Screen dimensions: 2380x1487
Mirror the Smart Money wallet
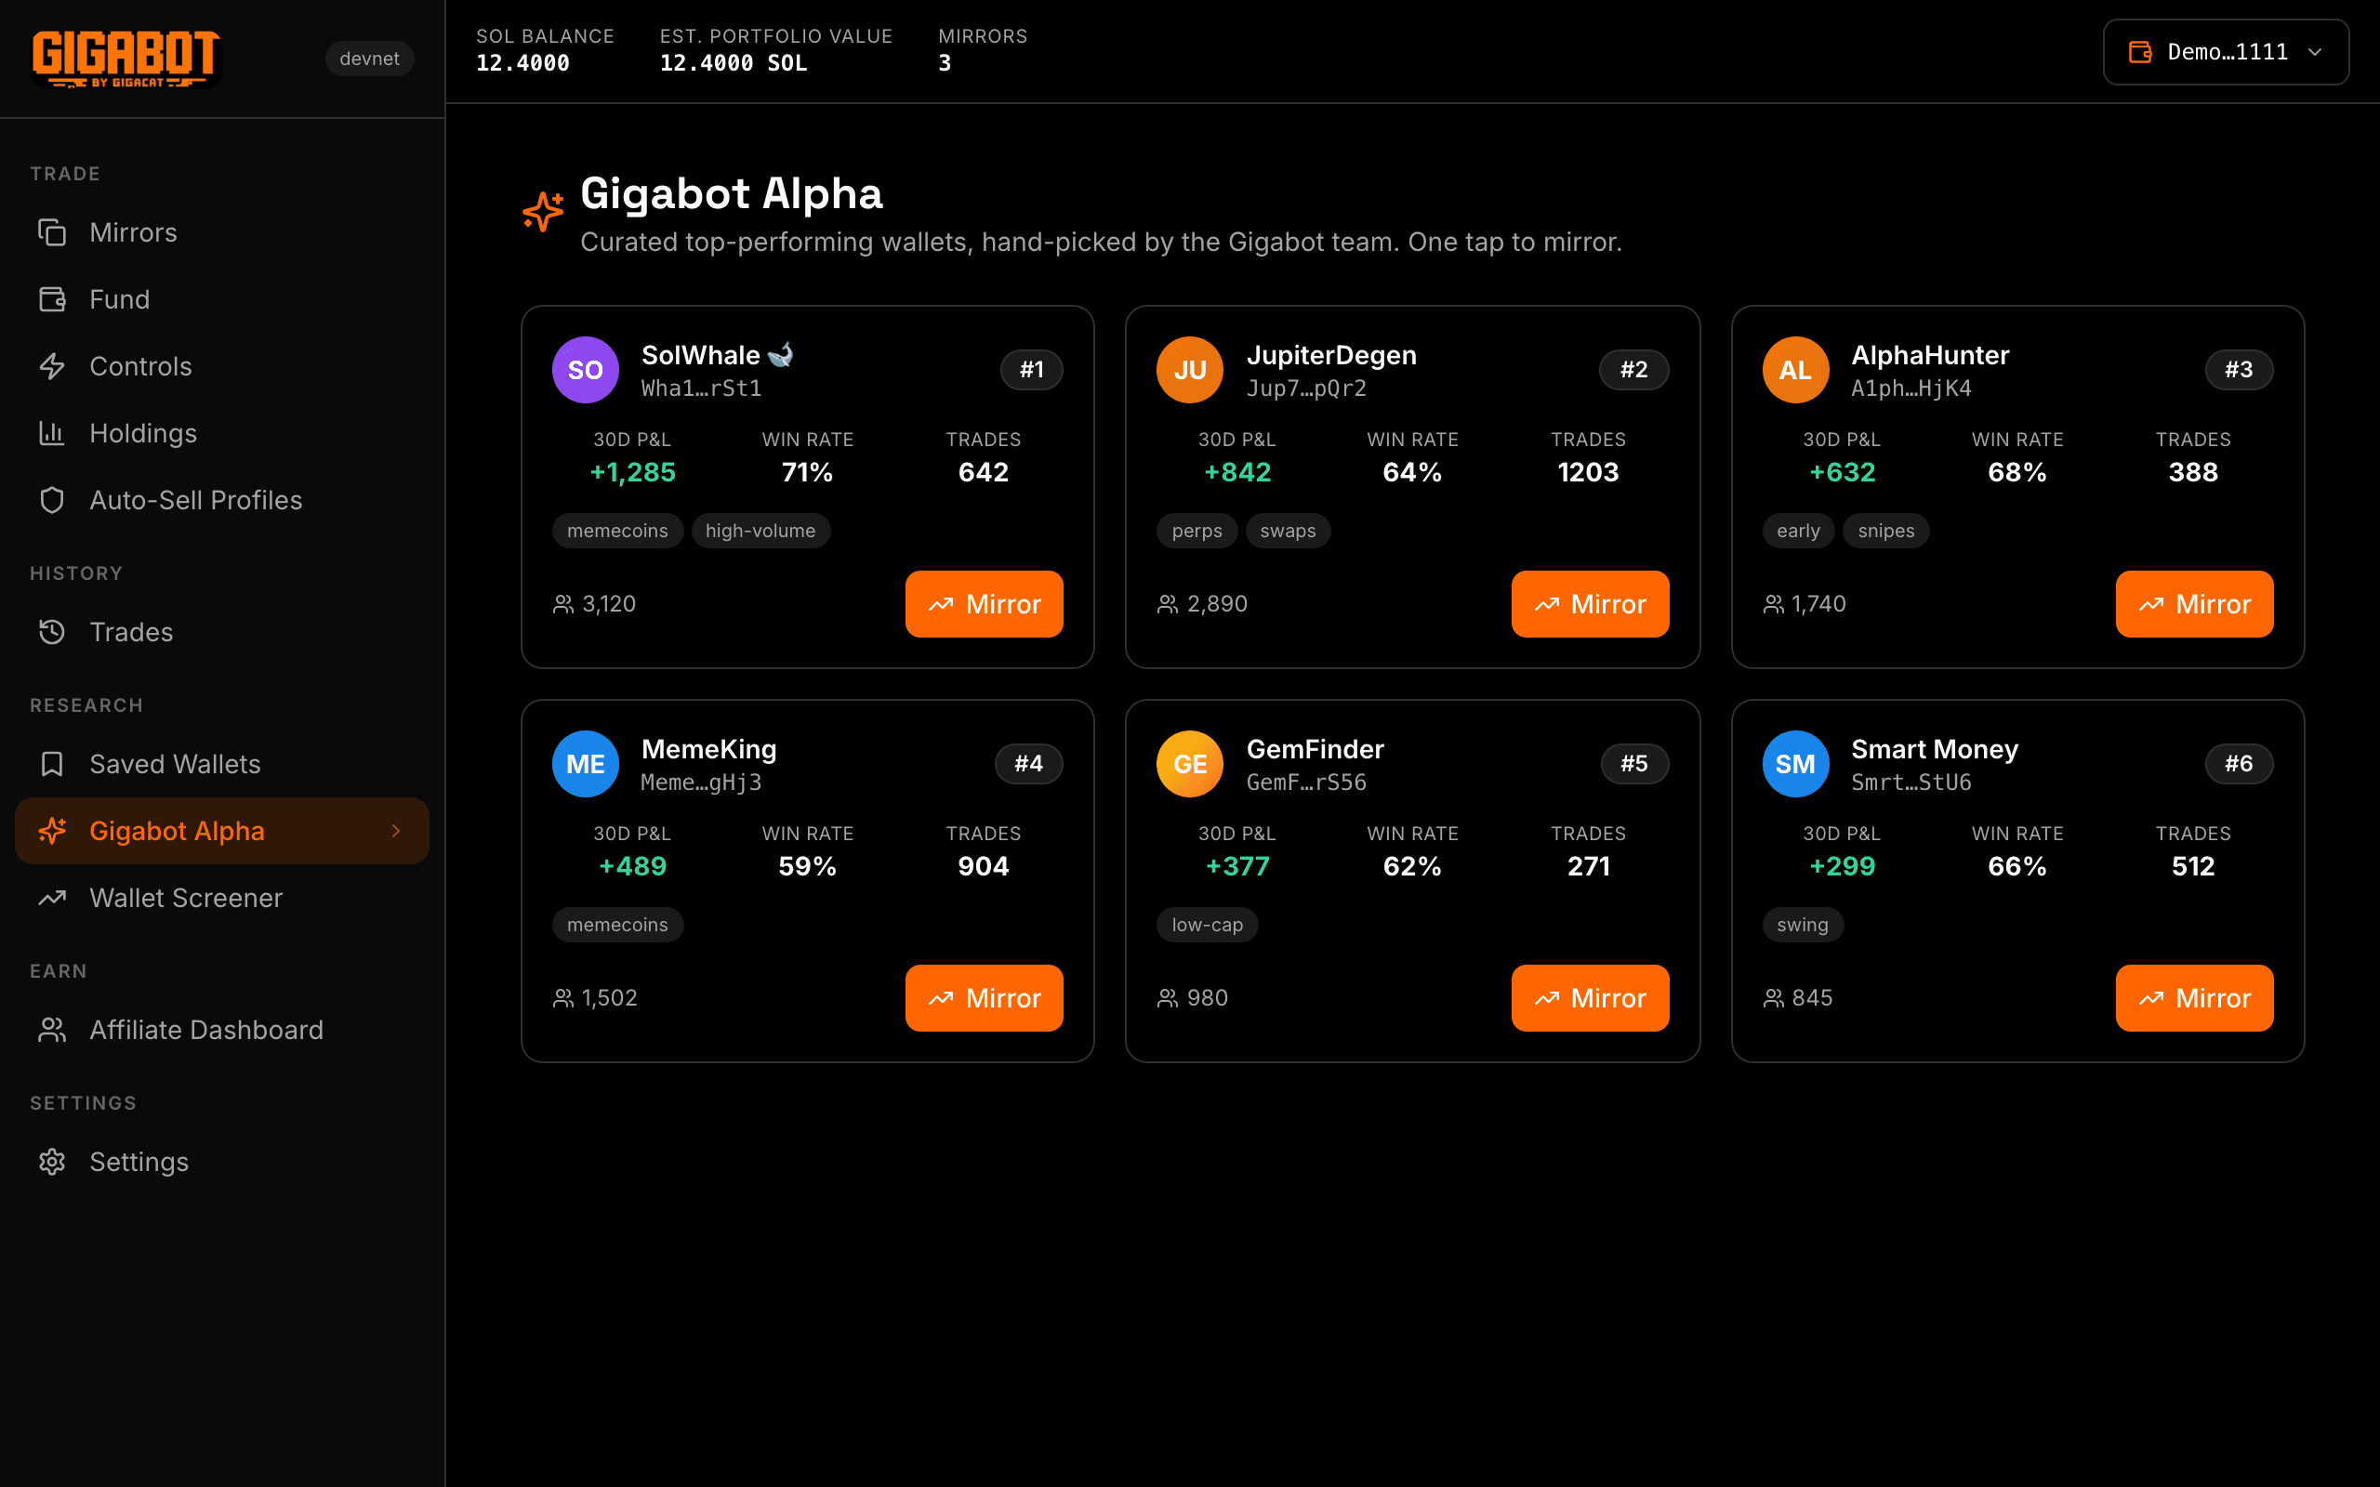coord(2194,998)
